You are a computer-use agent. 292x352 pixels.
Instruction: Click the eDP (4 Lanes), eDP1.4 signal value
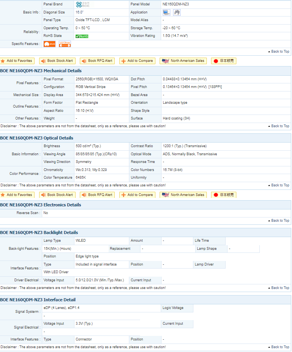61,308
